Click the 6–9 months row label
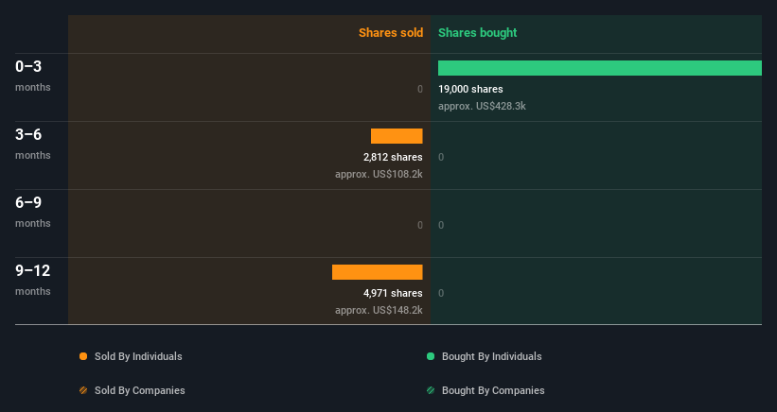Image resolution: width=777 pixels, height=412 pixels. (x=33, y=212)
